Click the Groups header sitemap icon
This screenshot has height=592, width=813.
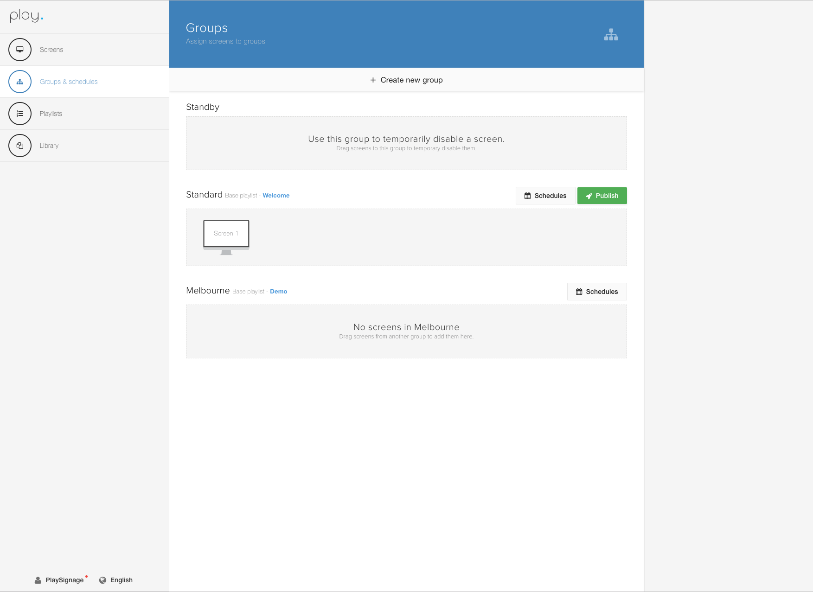tap(611, 35)
